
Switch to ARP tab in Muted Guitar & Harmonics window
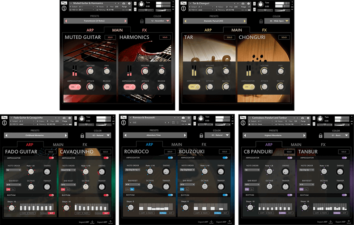[90, 30]
